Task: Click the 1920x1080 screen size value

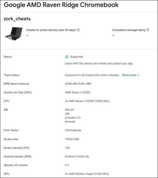Action: [72, 139]
